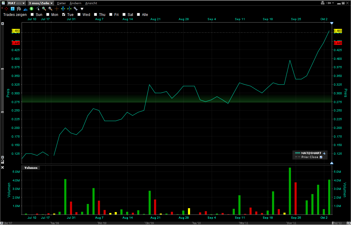The width and height of the screenshot is (351, 225).
Task: Click the tallest green volume bar
Action: point(290,191)
